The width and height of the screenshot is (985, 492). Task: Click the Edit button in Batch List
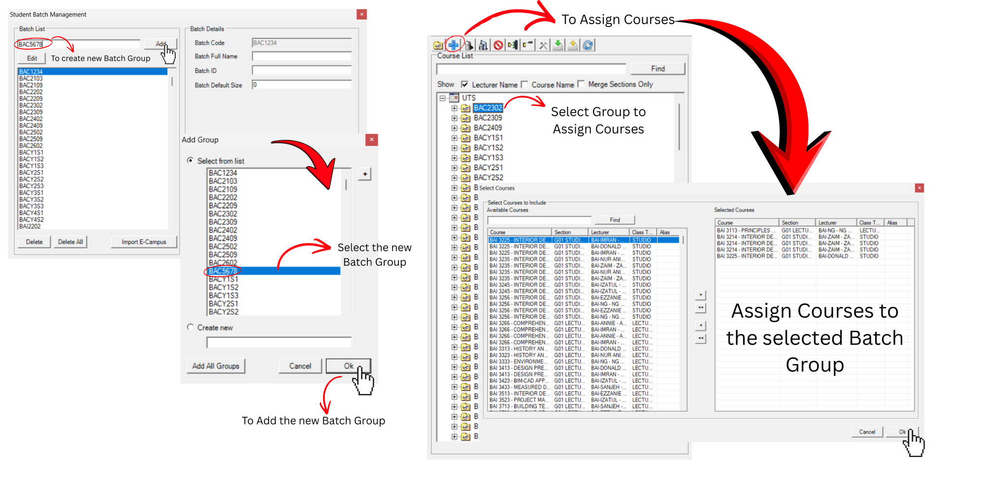click(32, 59)
